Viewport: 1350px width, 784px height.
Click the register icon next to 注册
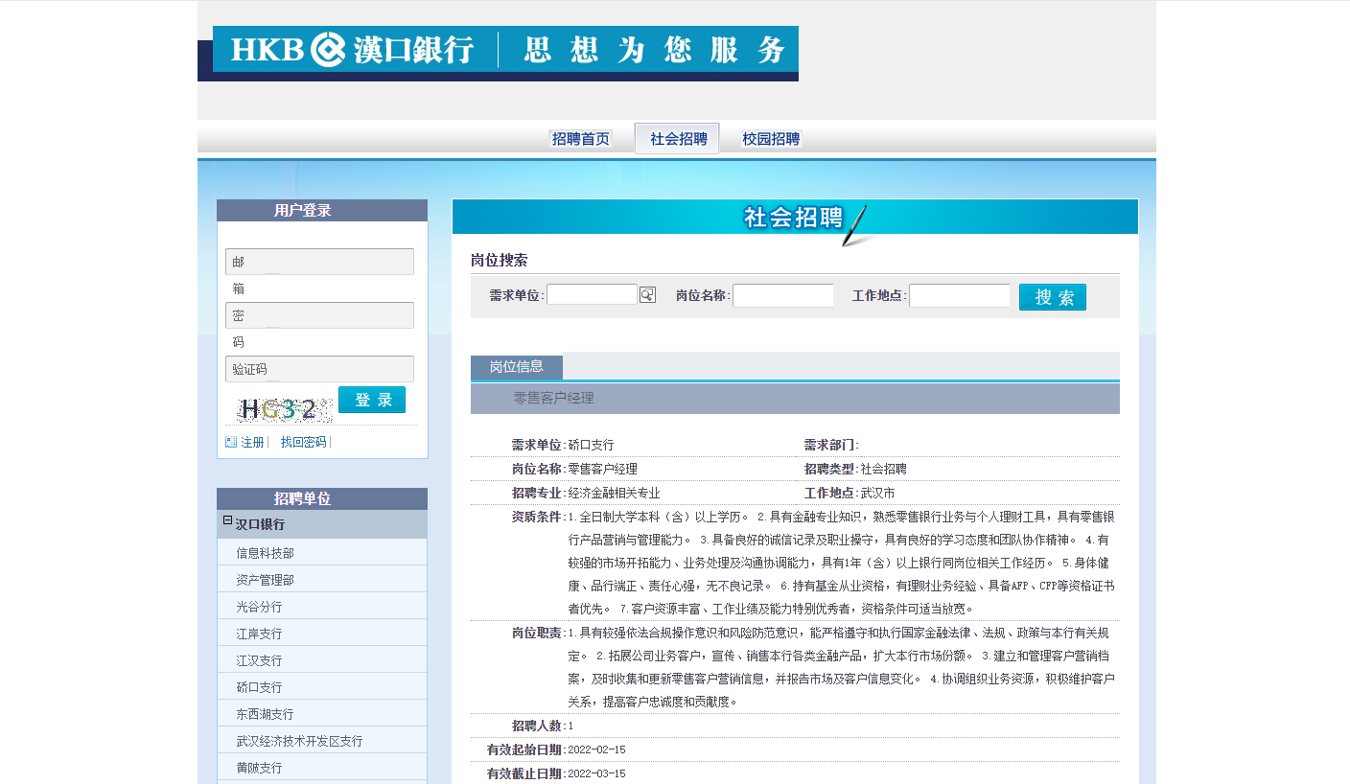click(230, 442)
